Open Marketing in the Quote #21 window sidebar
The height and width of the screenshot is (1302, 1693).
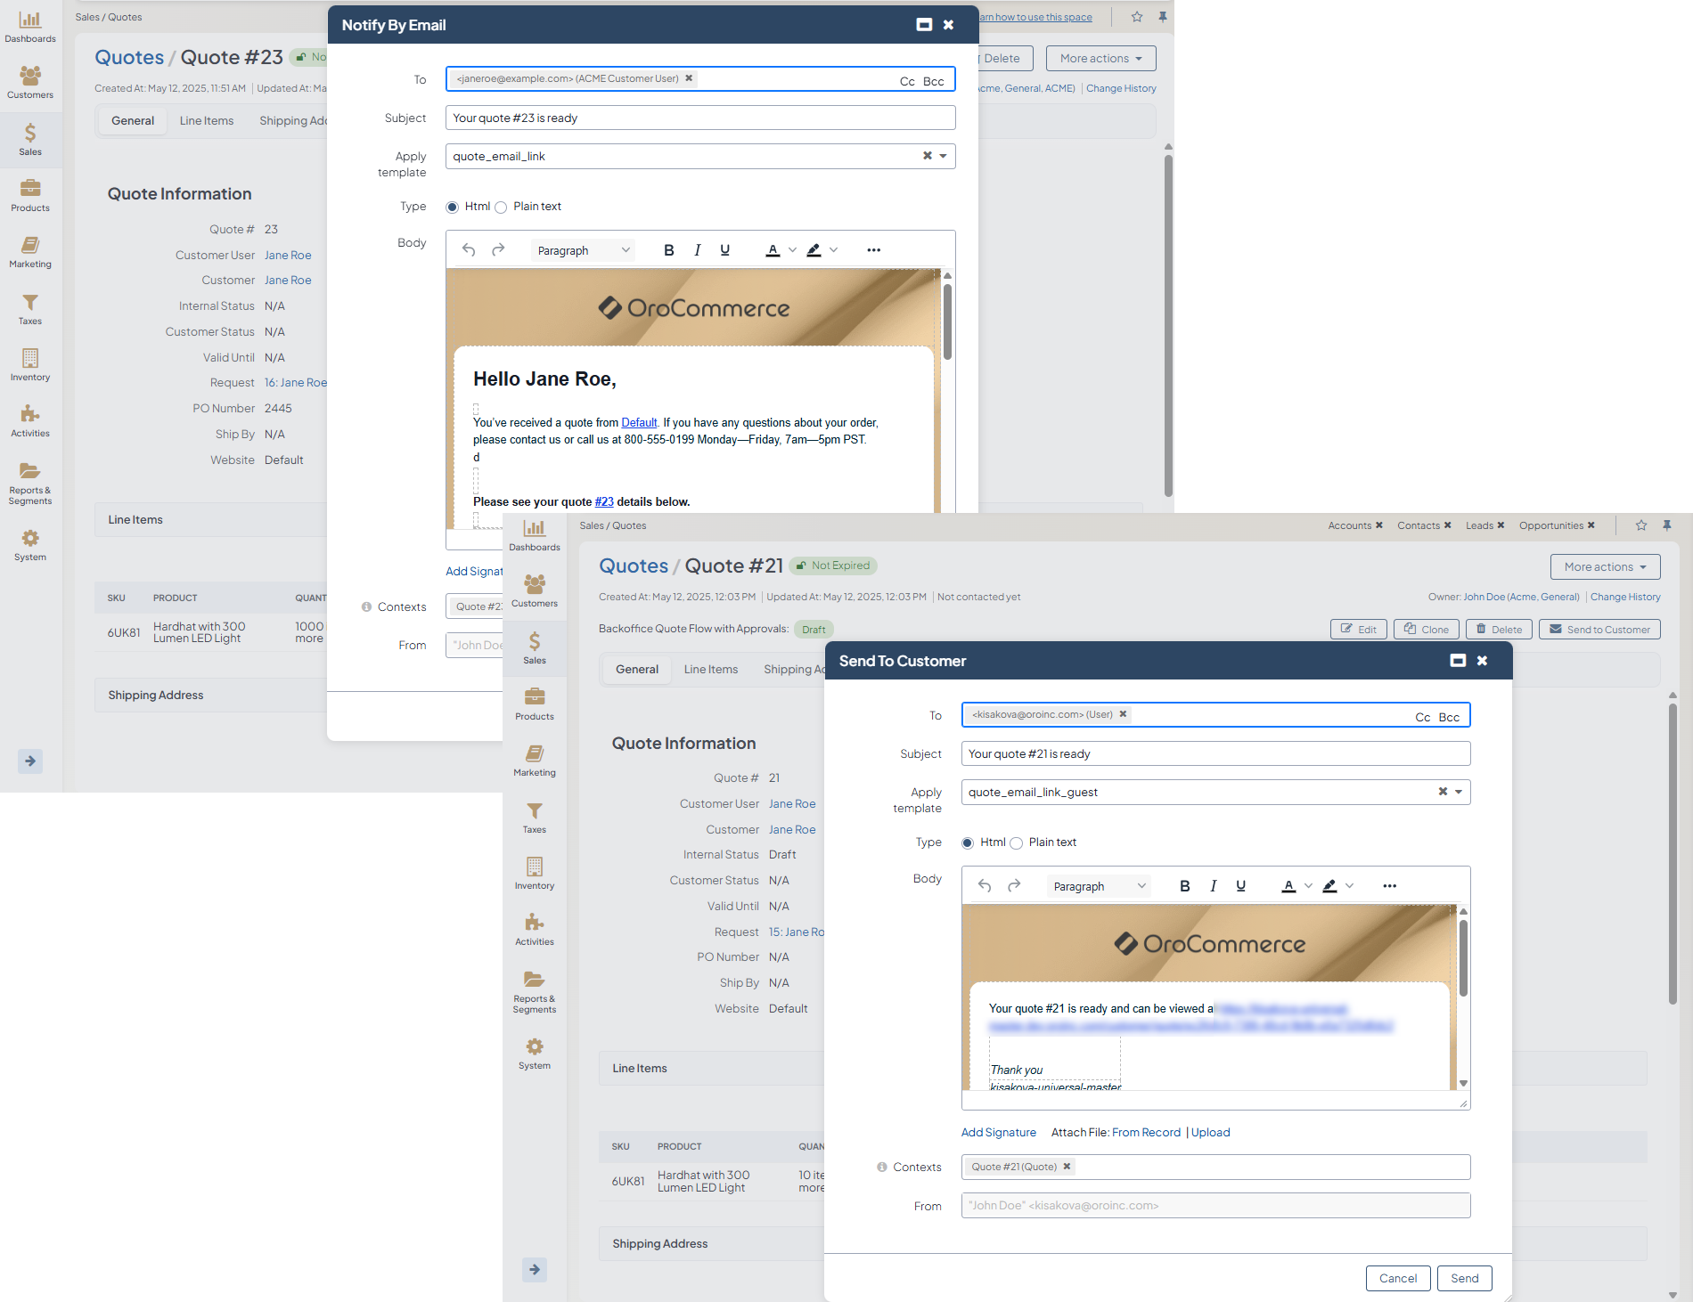point(535,761)
